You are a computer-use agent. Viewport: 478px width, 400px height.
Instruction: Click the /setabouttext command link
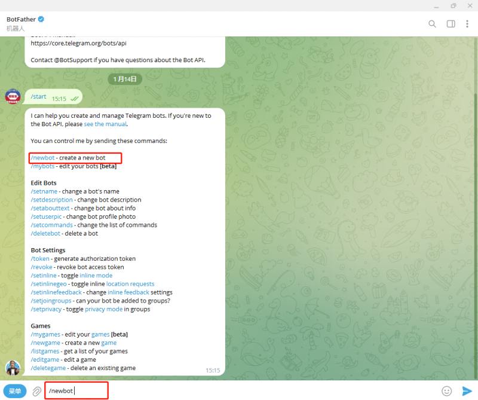point(50,208)
